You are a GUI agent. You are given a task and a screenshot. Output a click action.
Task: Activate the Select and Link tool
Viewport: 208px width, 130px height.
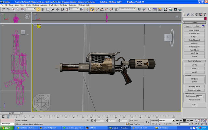(x=13, y=9)
